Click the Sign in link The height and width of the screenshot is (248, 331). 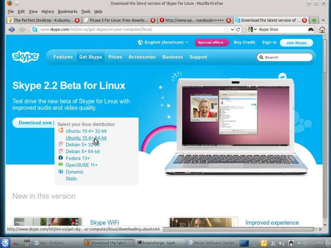(x=269, y=42)
